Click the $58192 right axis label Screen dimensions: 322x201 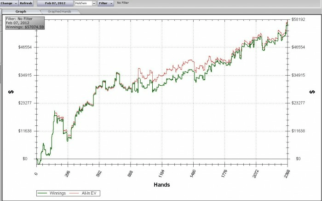pyautogui.click(x=298, y=19)
